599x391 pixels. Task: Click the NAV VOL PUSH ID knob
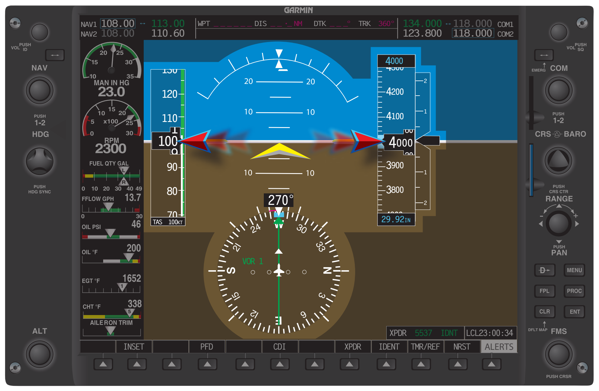coord(40,32)
